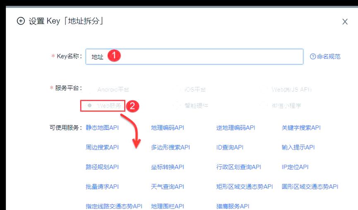The width and height of the screenshot is (358, 210).
Task: Open the 关键字搜索API link
Action: click(301, 128)
